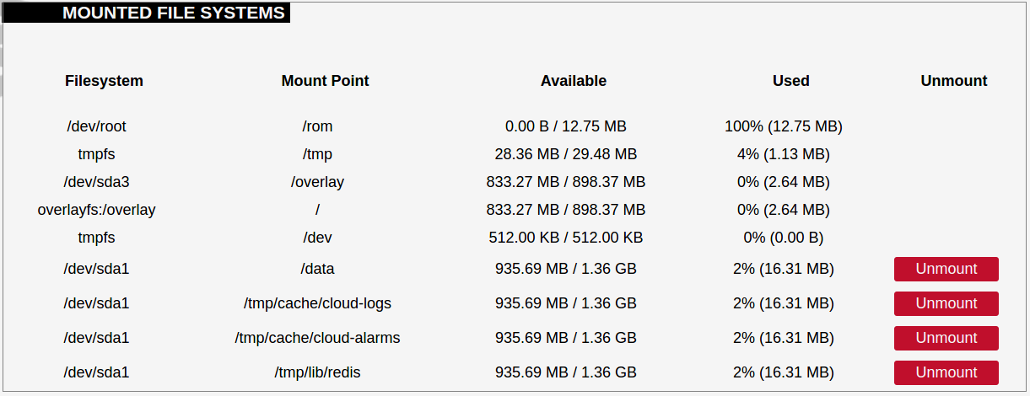Unmount the /data filesystem
The height and width of the screenshot is (396, 1030).
(x=946, y=269)
